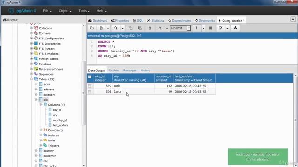298x167 pixels.
Task: Close the query panel with X
Action: 293,19
